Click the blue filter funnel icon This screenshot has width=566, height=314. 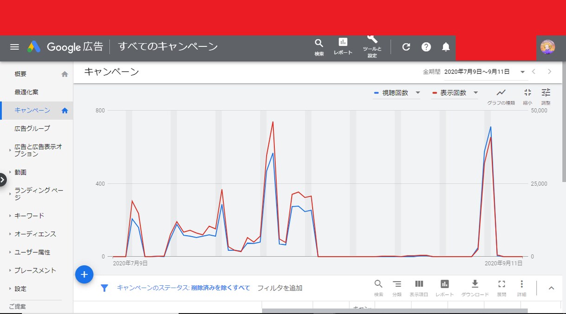104,288
